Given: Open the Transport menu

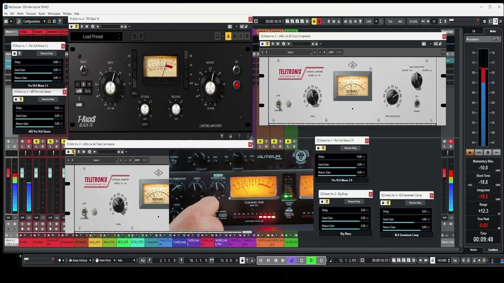Looking at the screenshot, I should point(31,13).
